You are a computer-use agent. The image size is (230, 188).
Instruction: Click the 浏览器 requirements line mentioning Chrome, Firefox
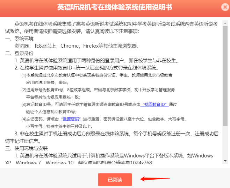coord(77,46)
